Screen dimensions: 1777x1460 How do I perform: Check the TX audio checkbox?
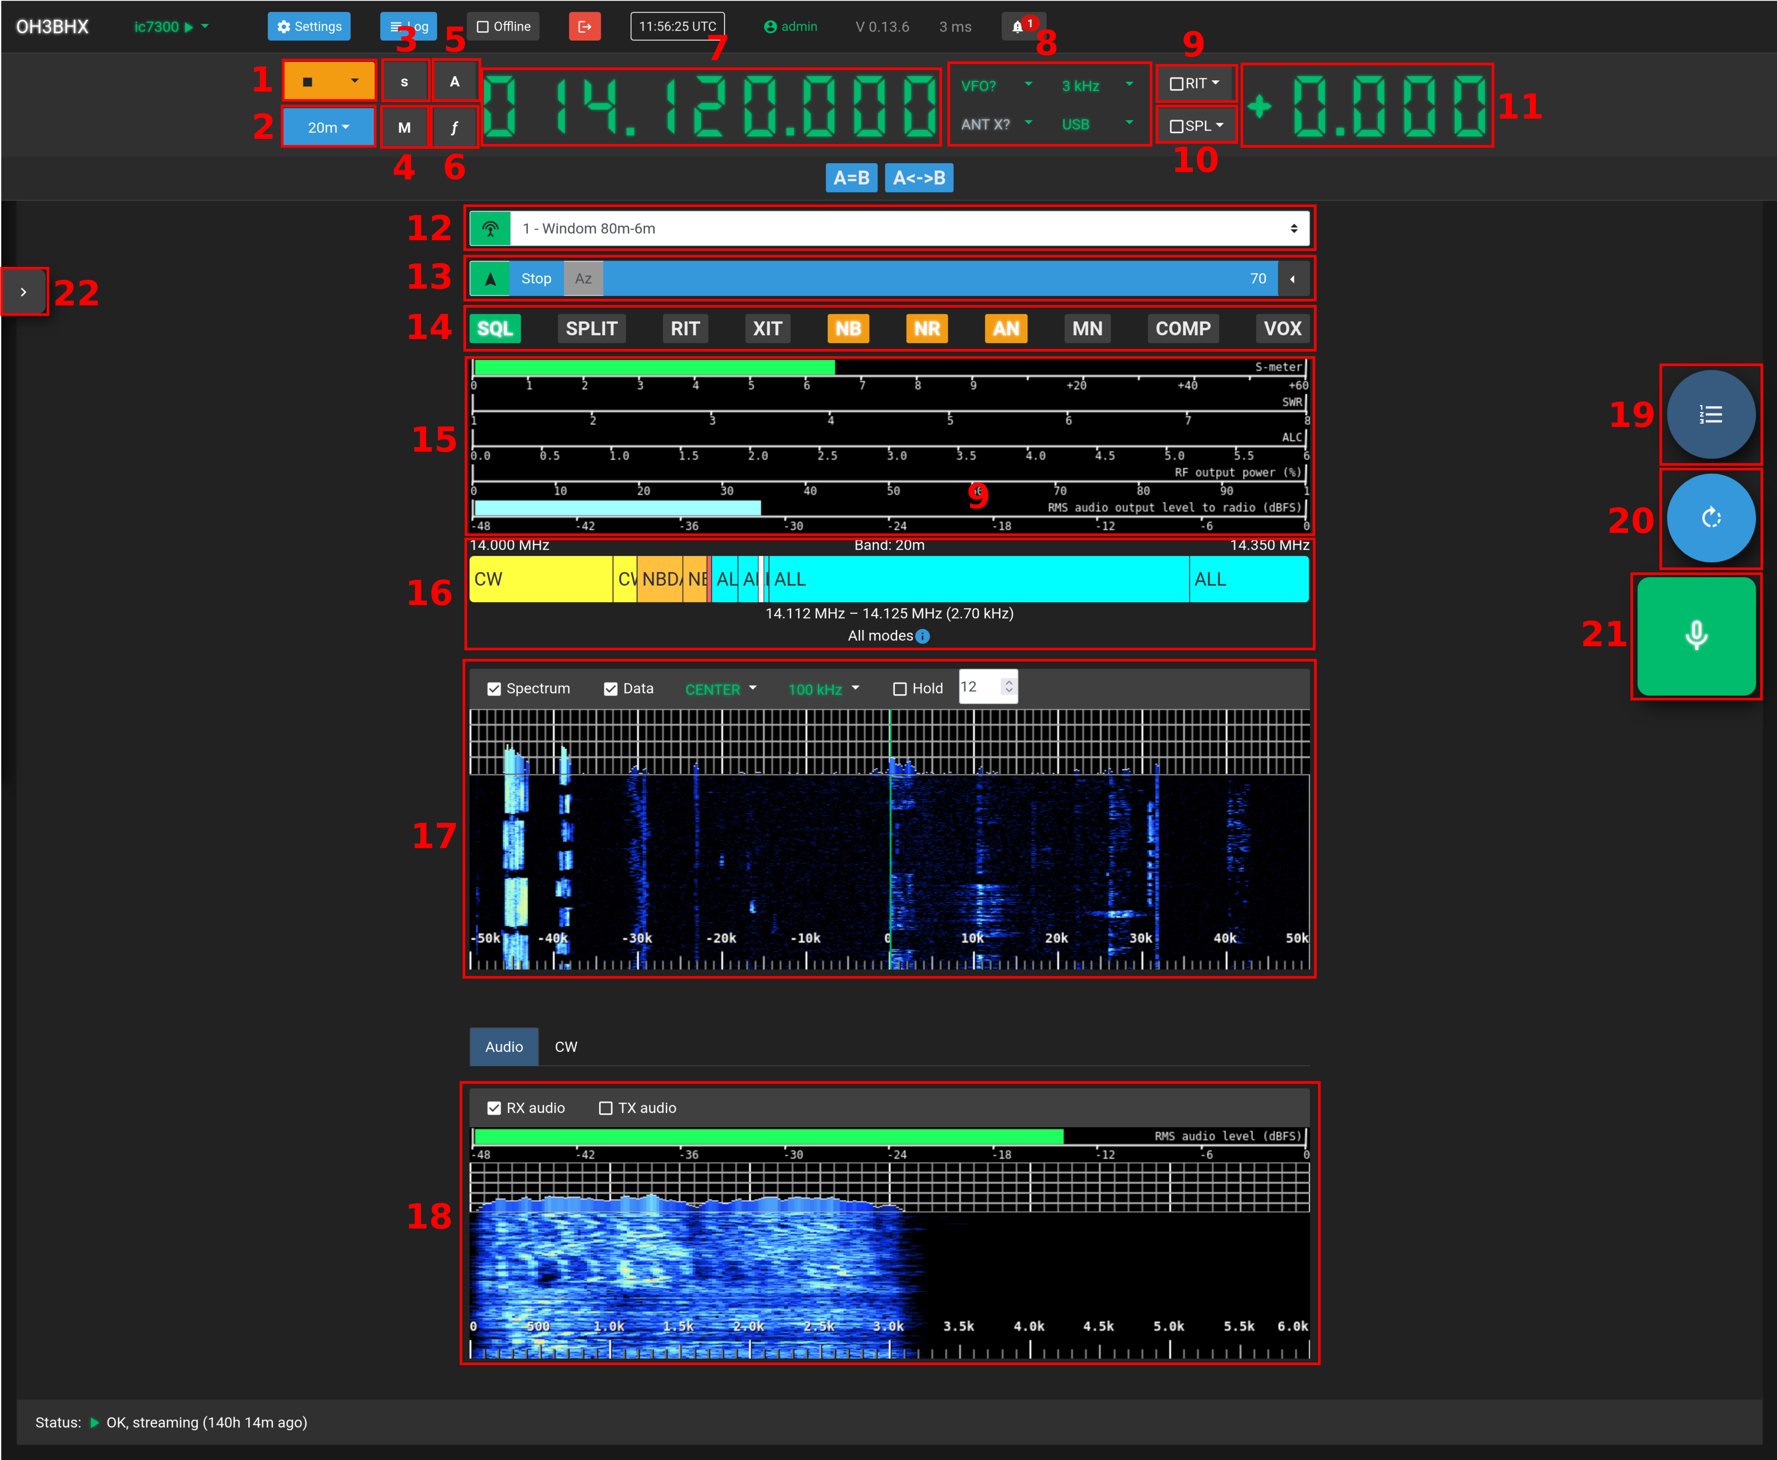605,1108
